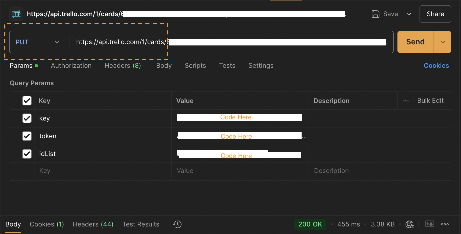461x234 pixels.
Task: Open the Authorization tab
Action: tap(71, 66)
